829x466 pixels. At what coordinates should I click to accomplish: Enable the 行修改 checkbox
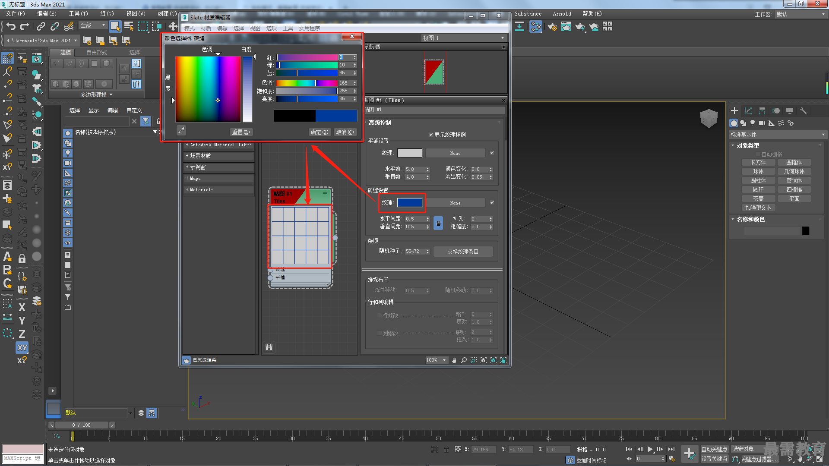(380, 316)
